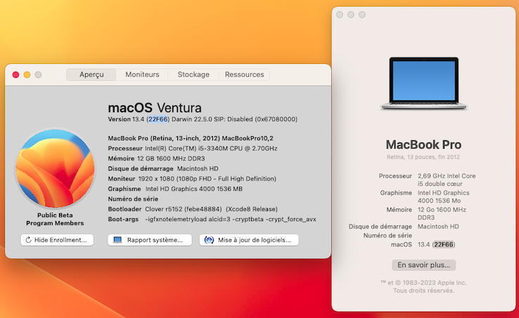Click Macintosh HD in MacBook Pro window
This screenshot has height=318, width=519.
point(438,227)
